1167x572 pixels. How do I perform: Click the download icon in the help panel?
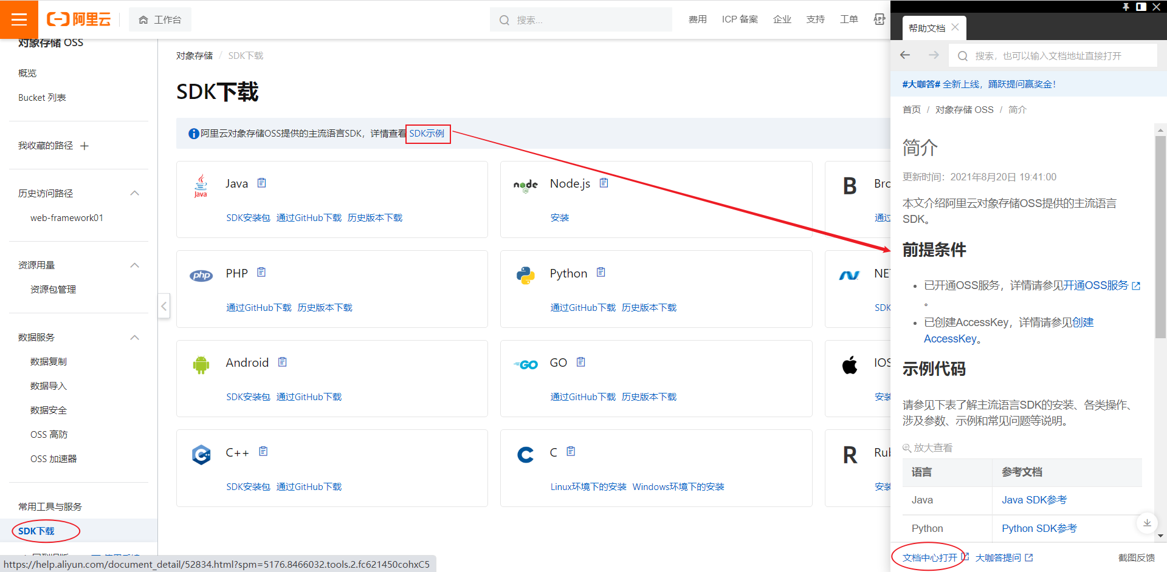[x=1148, y=523]
